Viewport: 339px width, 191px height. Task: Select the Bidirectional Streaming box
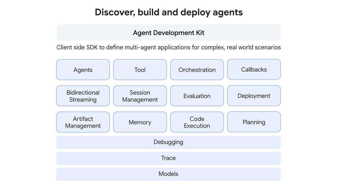pyautogui.click(x=83, y=96)
